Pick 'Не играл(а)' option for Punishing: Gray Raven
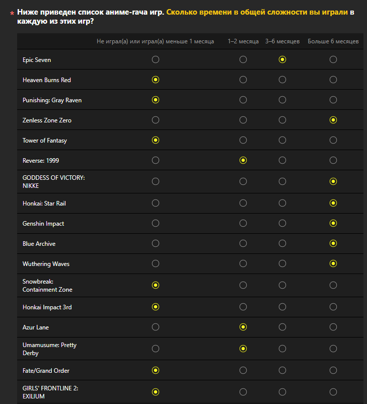This screenshot has height=404, width=367. (155, 100)
